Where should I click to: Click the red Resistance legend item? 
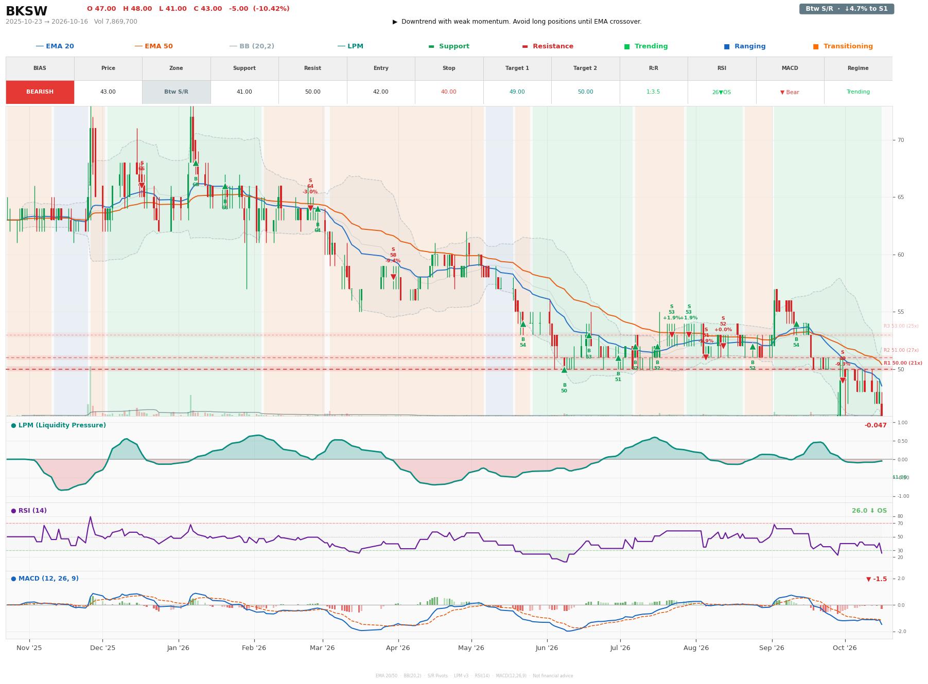pos(548,46)
